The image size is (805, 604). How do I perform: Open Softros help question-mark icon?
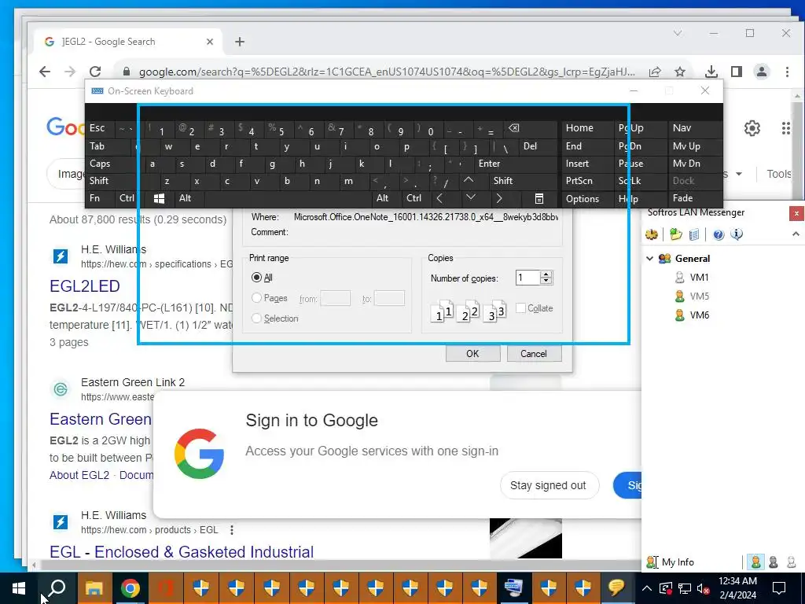click(x=719, y=234)
